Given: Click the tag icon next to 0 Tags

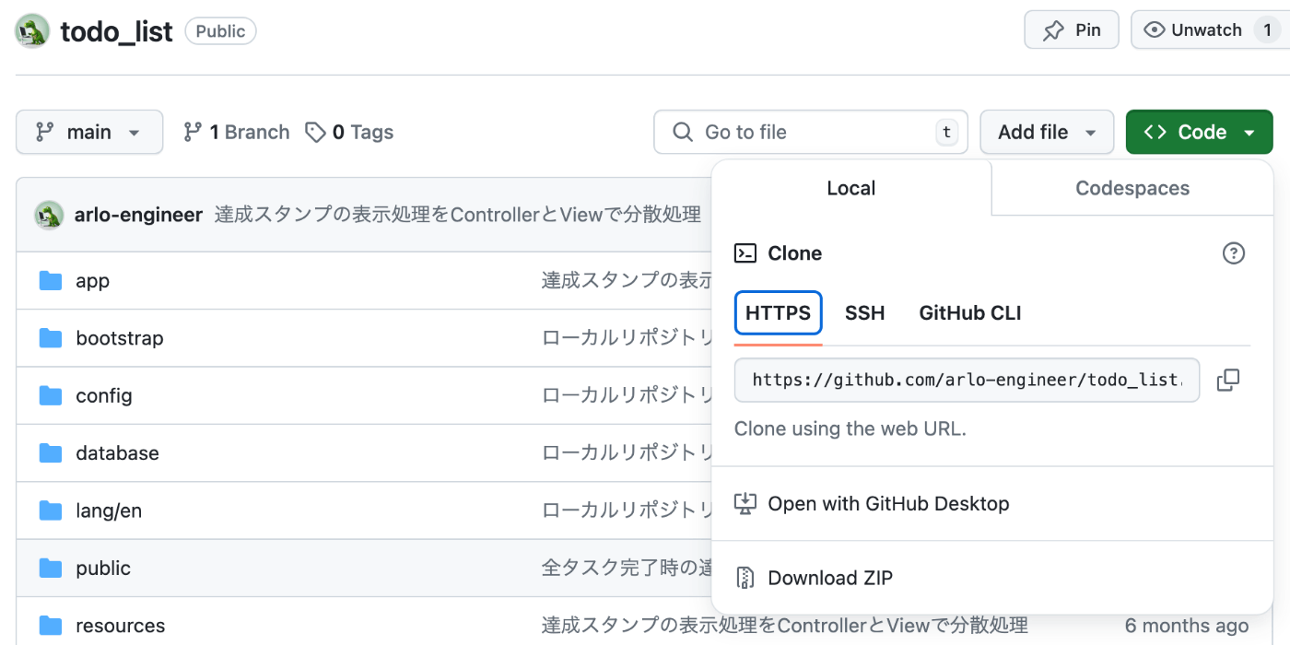Looking at the screenshot, I should 316,133.
